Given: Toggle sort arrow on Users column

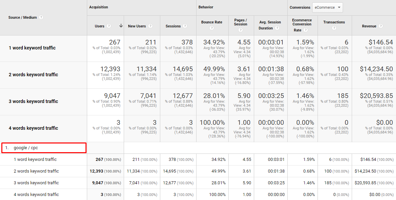Looking at the screenshot, I should pyautogui.click(x=121, y=26).
